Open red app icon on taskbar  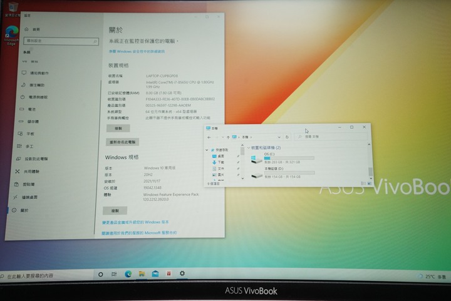[169, 273]
